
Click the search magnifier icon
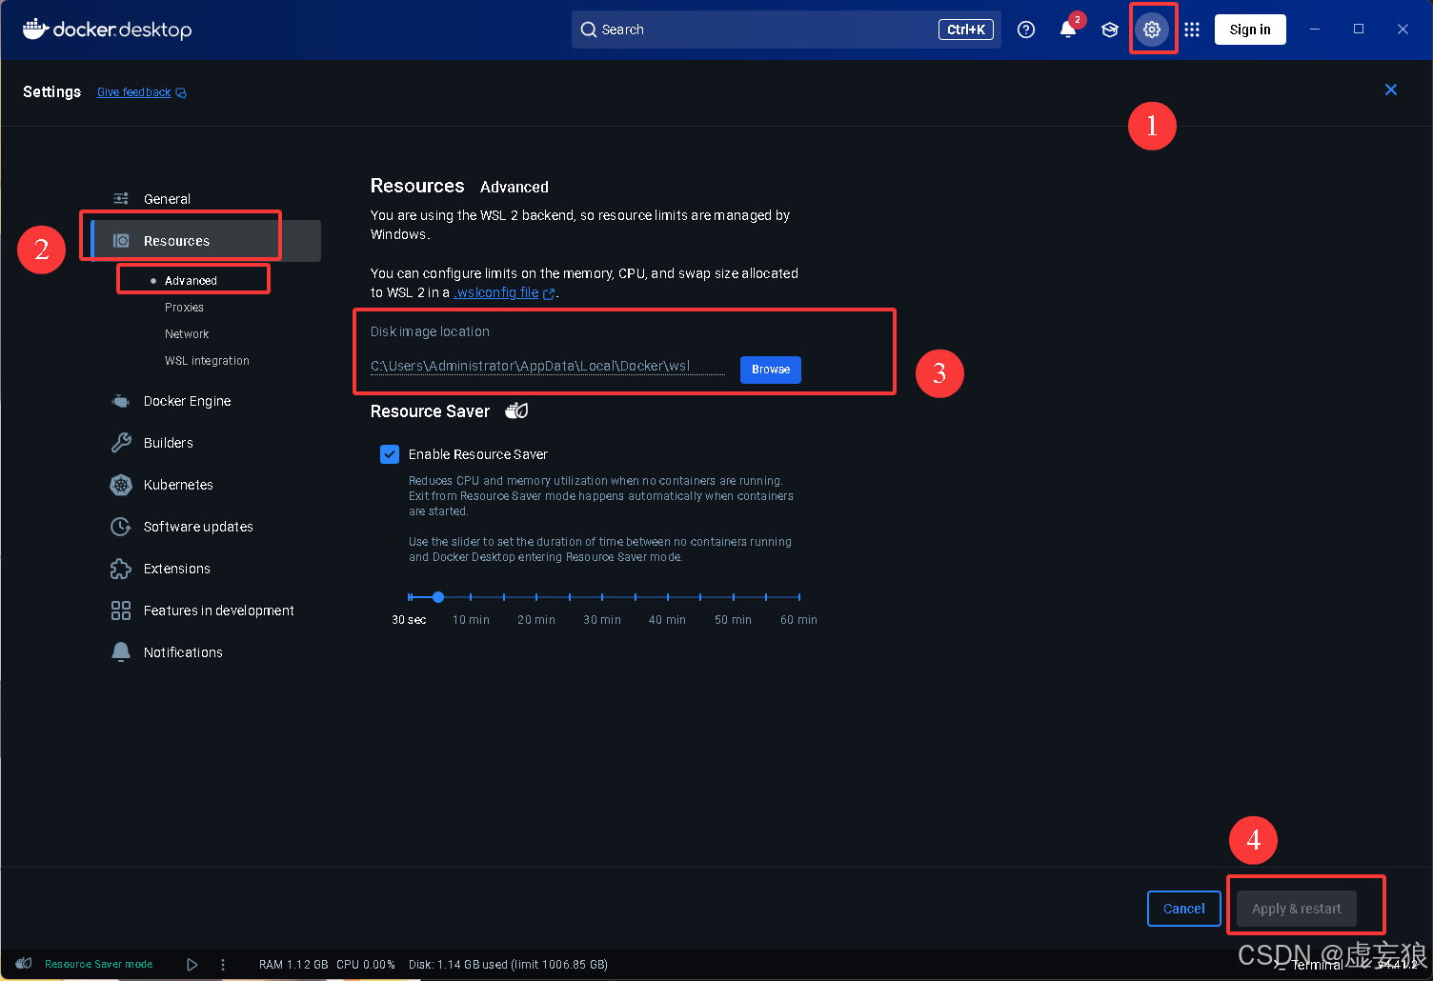click(x=589, y=30)
